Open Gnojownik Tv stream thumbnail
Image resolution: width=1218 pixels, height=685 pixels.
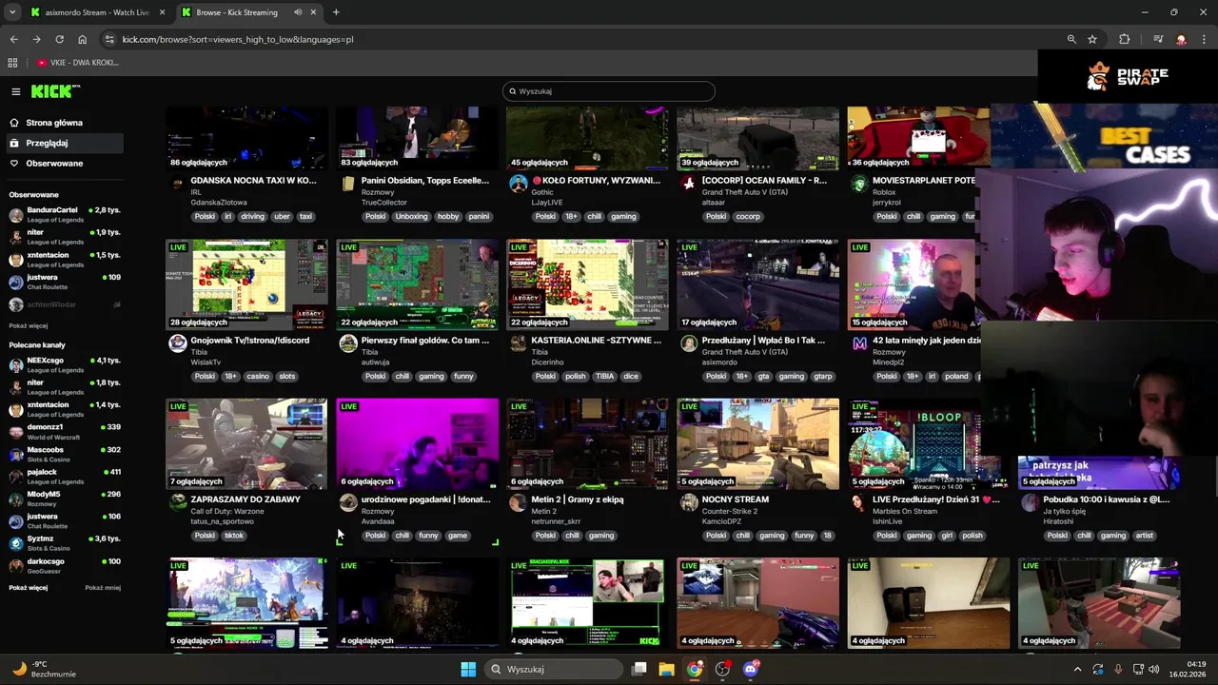[x=246, y=284]
